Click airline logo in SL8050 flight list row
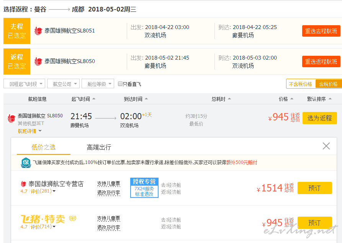Screen dimensions: 342x243 pyautogui.click(x=11, y=118)
